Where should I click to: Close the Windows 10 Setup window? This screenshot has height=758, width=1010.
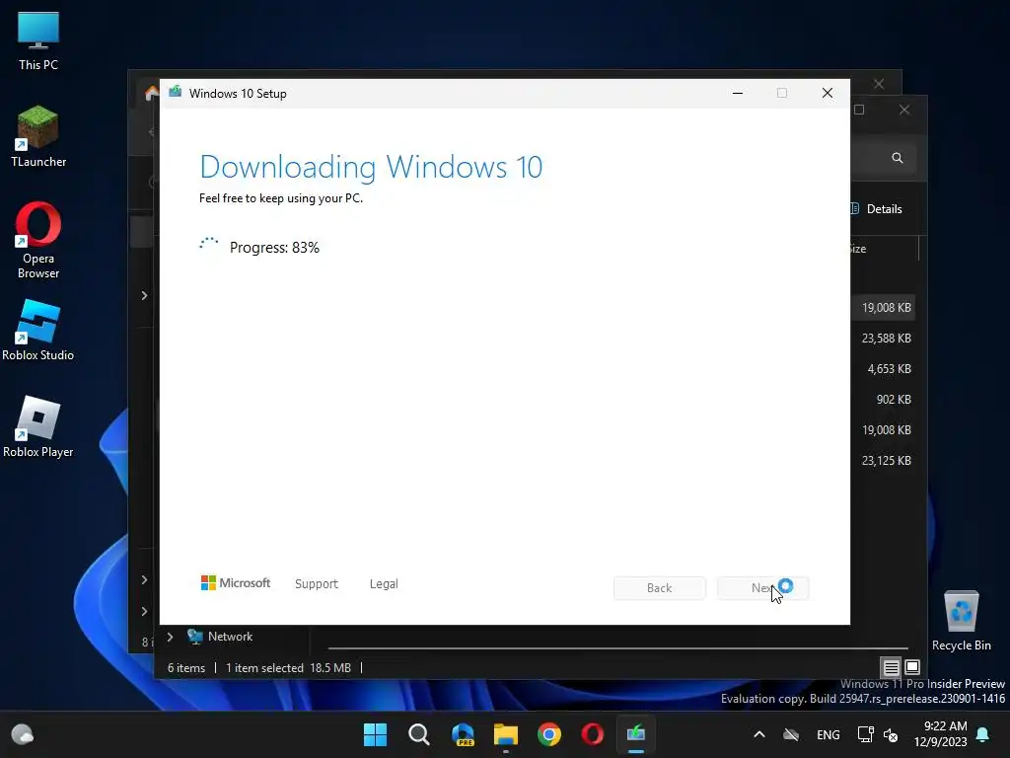point(828,93)
